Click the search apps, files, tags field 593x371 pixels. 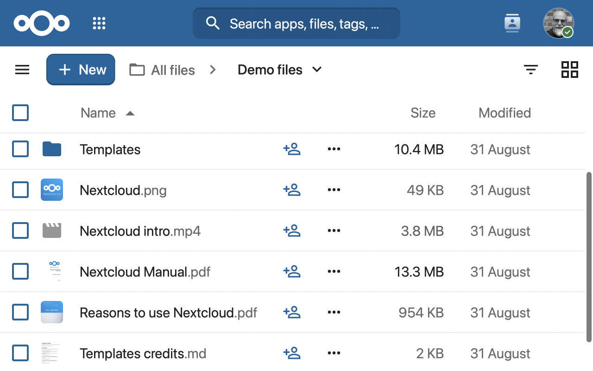click(296, 23)
